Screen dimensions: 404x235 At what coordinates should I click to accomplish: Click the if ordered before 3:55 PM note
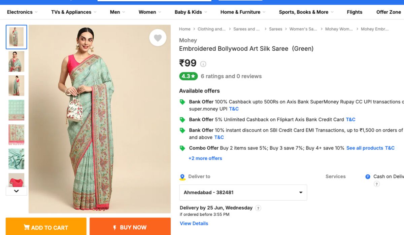205,214
